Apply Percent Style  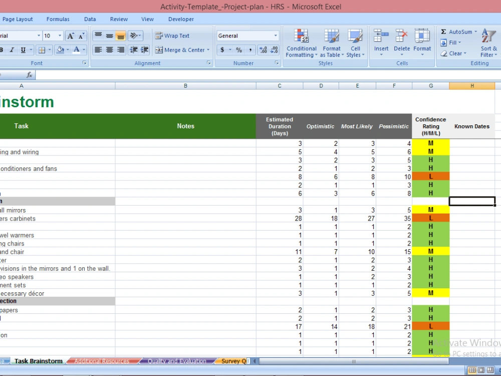[239, 50]
